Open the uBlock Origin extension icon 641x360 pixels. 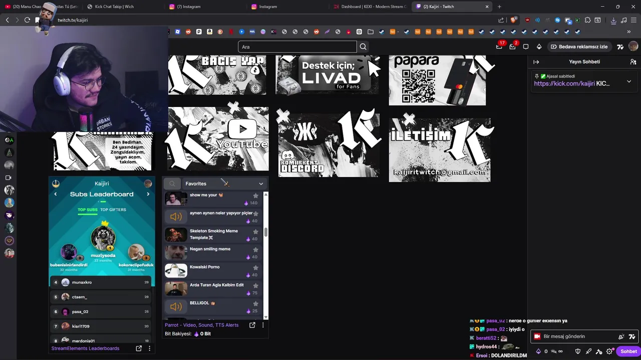pyautogui.click(x=527, y=20)
